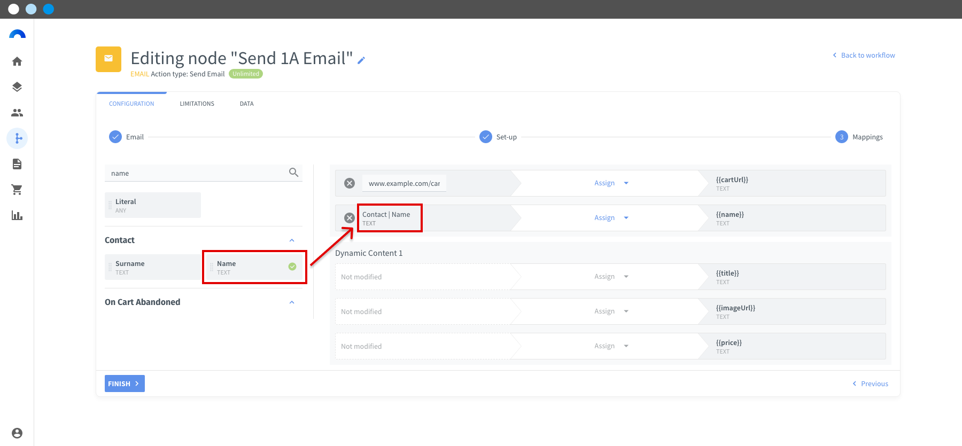Image resolution: width=962 pixels, height=446 pixels.
Task: Open Assign dropdown for {{cartUrl}}
Action: (x=611, y=183)
